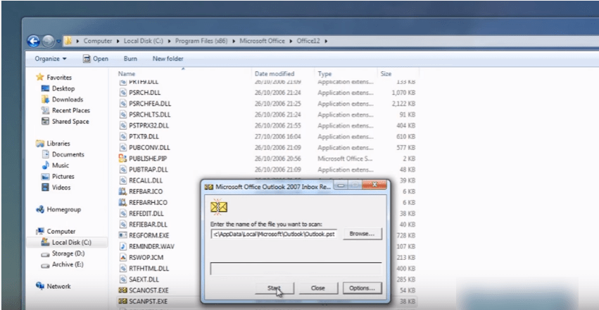Image resolution: width=599 pixels, height=310 pixels.
Task: Select the RECALL.DLL file icon
Action: [122, 180]
